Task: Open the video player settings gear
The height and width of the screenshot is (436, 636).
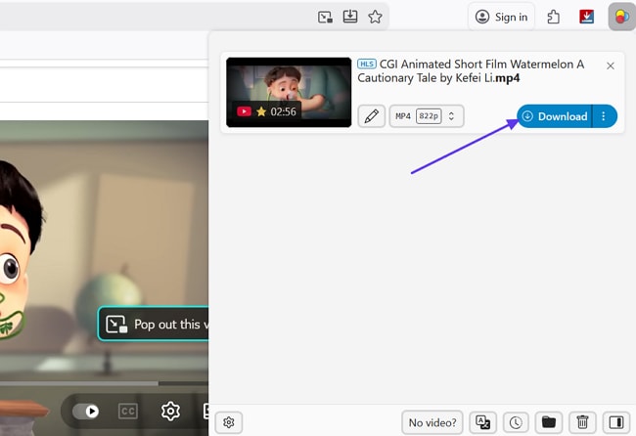Action: (170, 412)
